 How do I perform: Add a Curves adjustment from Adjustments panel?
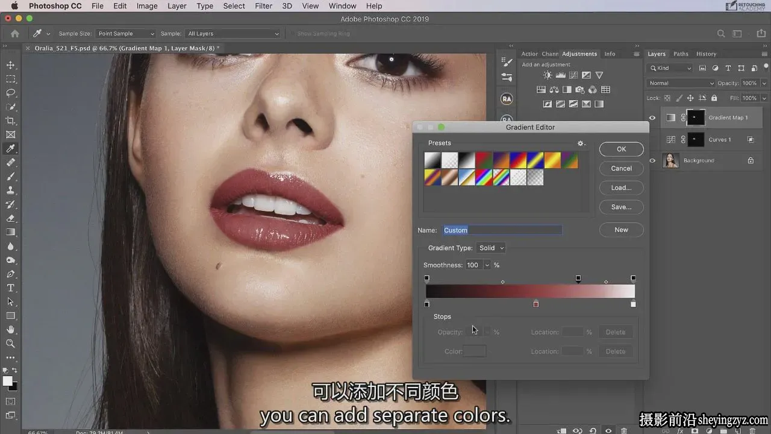[x=573, y=75]
